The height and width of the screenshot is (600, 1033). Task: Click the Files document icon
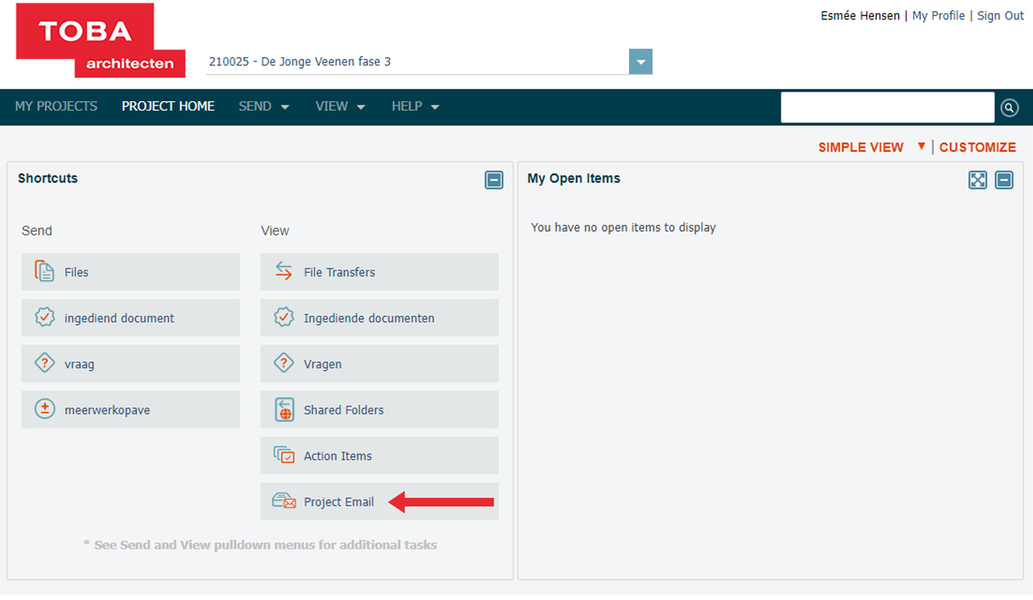(x=44, y=272)
